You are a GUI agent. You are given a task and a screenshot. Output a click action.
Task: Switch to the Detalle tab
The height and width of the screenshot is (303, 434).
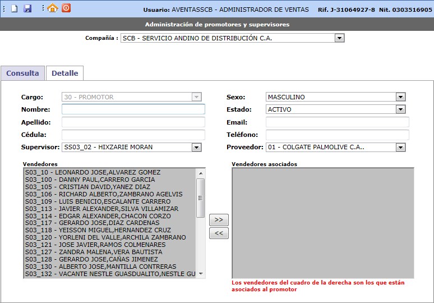65,73
